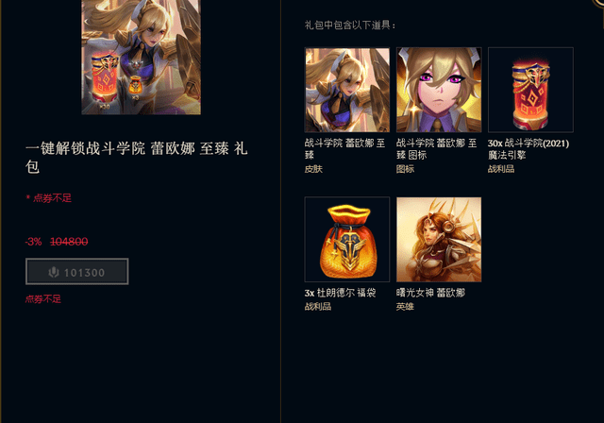
Task: Click the 杜朗德尔 福袋 orange bag icon
Action: coord(347,239)
